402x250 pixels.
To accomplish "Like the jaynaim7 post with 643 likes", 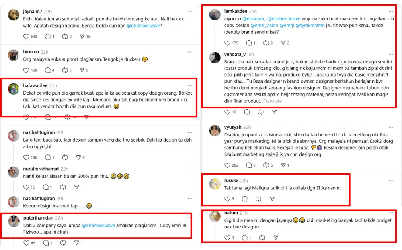I will pos(27,37).
